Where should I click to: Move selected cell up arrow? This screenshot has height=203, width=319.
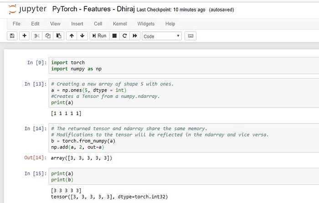click(72, 36)
